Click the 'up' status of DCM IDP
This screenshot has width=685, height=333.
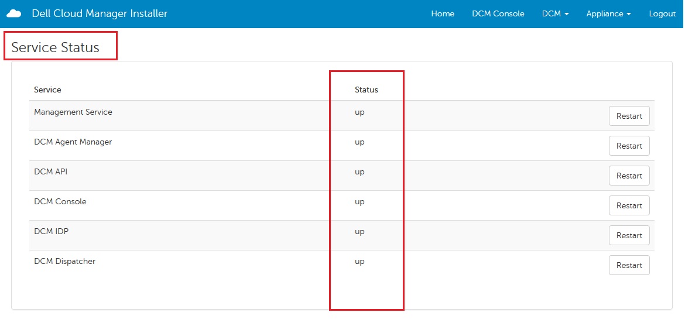tap(359, 232)
